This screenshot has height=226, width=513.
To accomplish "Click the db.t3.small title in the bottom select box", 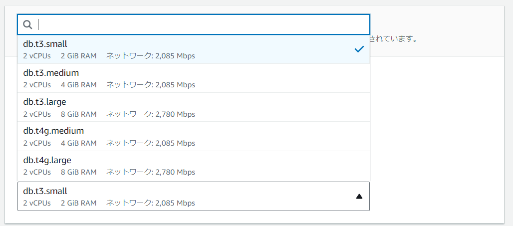I will pyautogui.click(x=45, y=191).
